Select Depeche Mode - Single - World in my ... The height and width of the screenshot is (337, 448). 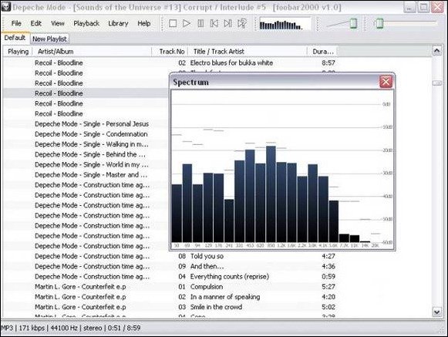[x=92, y=164]
